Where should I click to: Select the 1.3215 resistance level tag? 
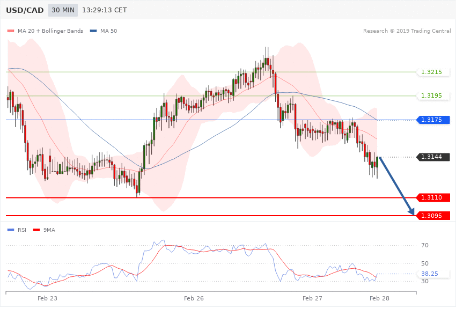(433, 72)
